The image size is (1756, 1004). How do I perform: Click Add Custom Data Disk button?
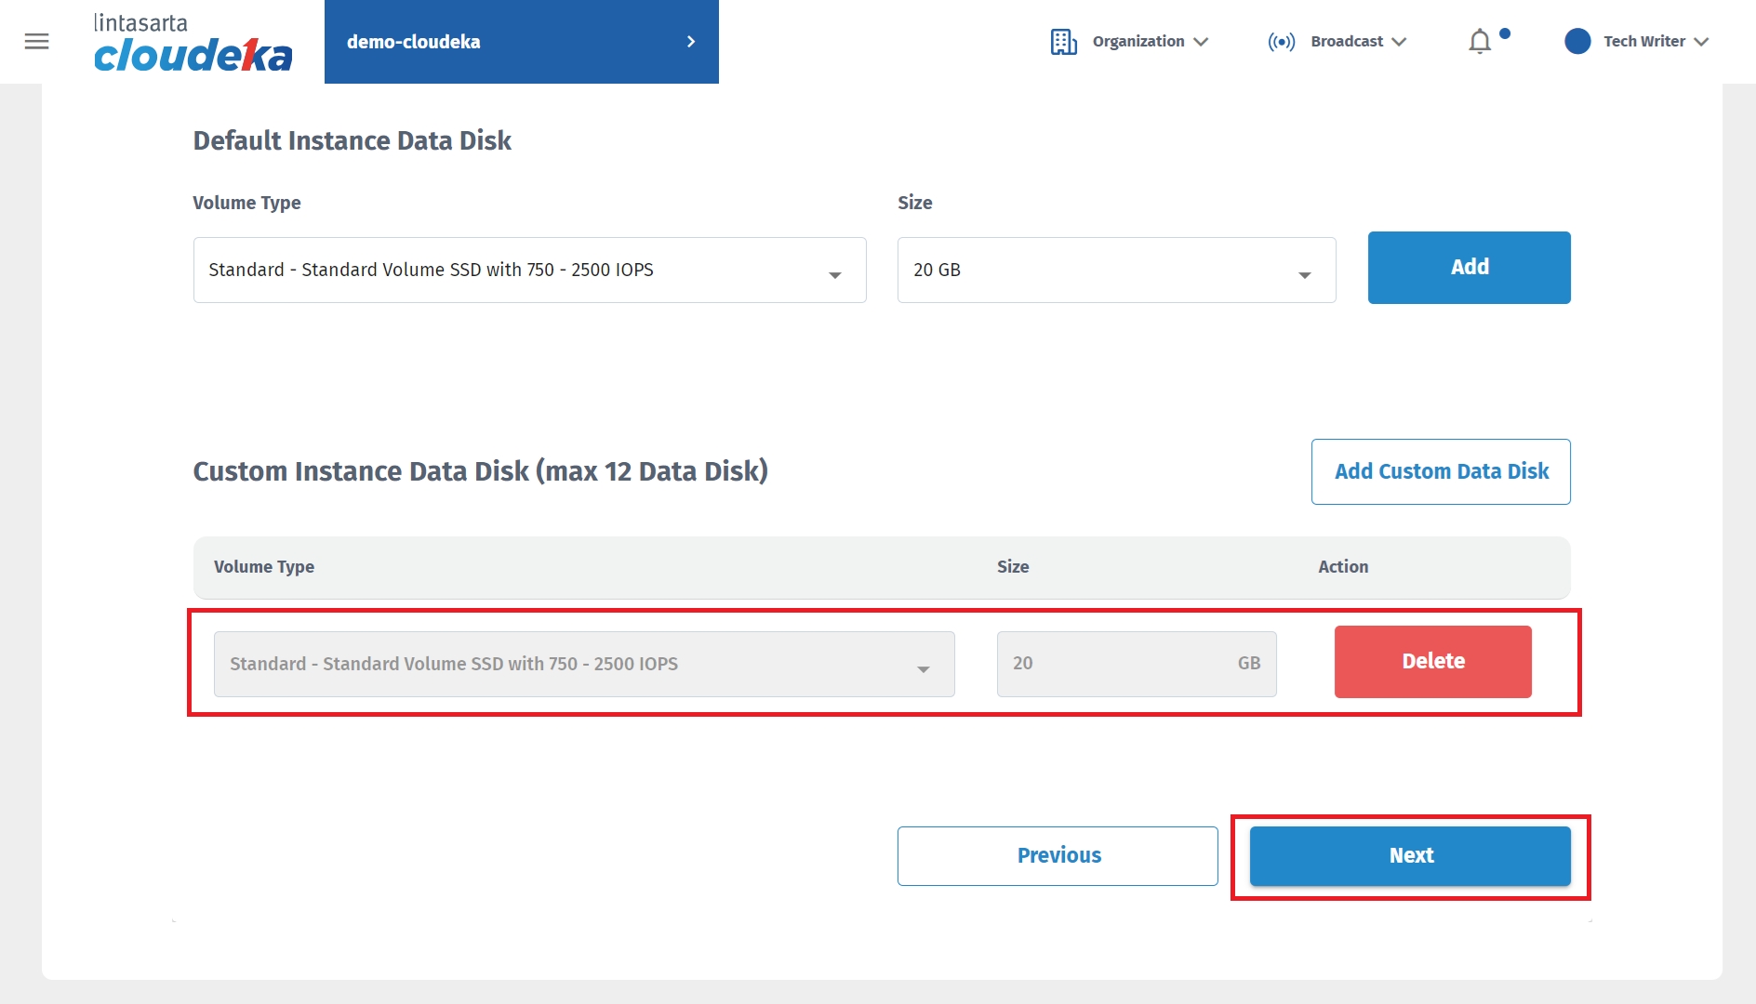(x=1441, y=471)
